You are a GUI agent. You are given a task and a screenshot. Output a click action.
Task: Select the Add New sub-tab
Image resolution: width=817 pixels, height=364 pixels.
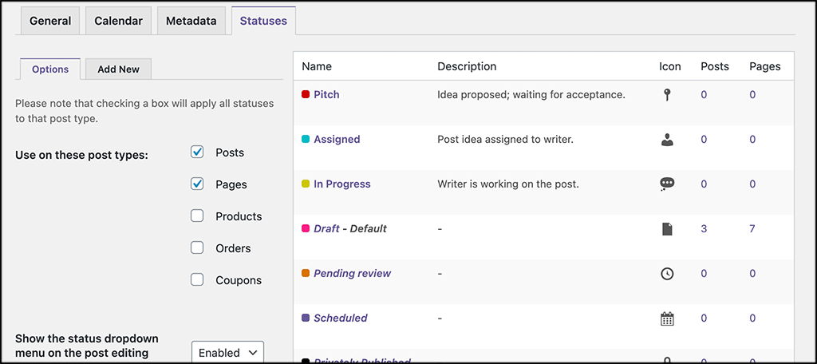[118, 69]
